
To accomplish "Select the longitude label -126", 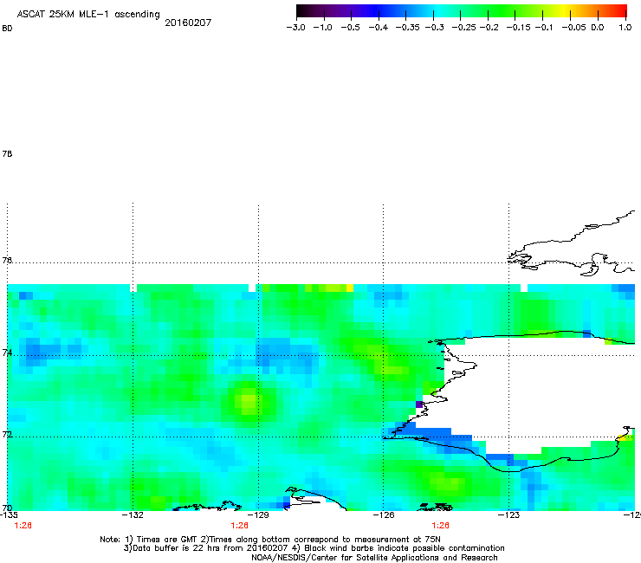I will click(384, 514).
